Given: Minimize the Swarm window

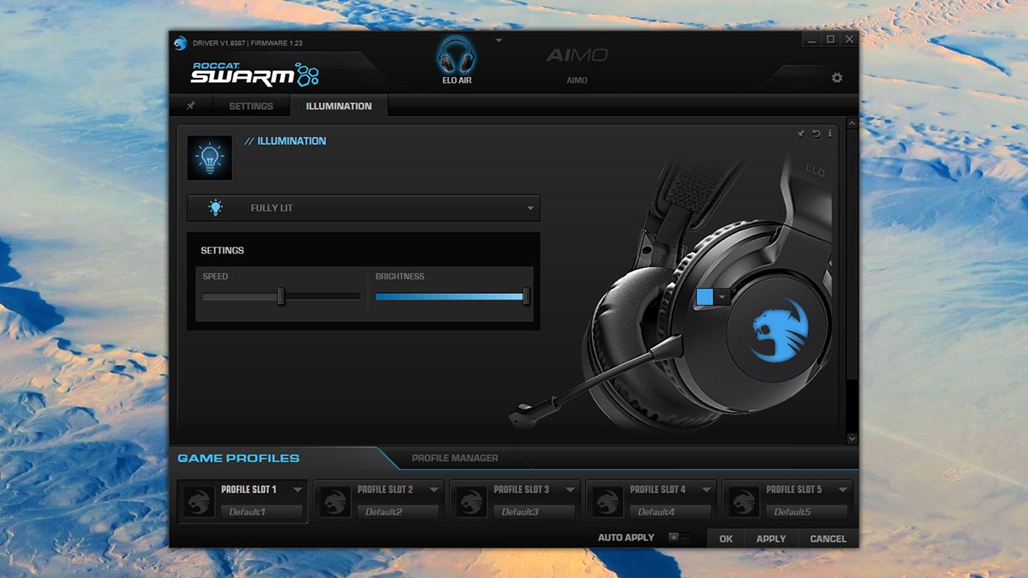Looking at the screenshot, I should pos(811,39).
